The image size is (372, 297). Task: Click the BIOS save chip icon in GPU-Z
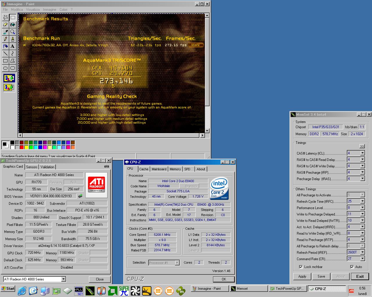click(80, 196)
